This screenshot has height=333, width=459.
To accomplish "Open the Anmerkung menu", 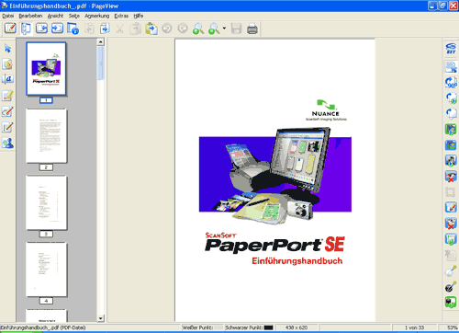I will pos(96,16).
